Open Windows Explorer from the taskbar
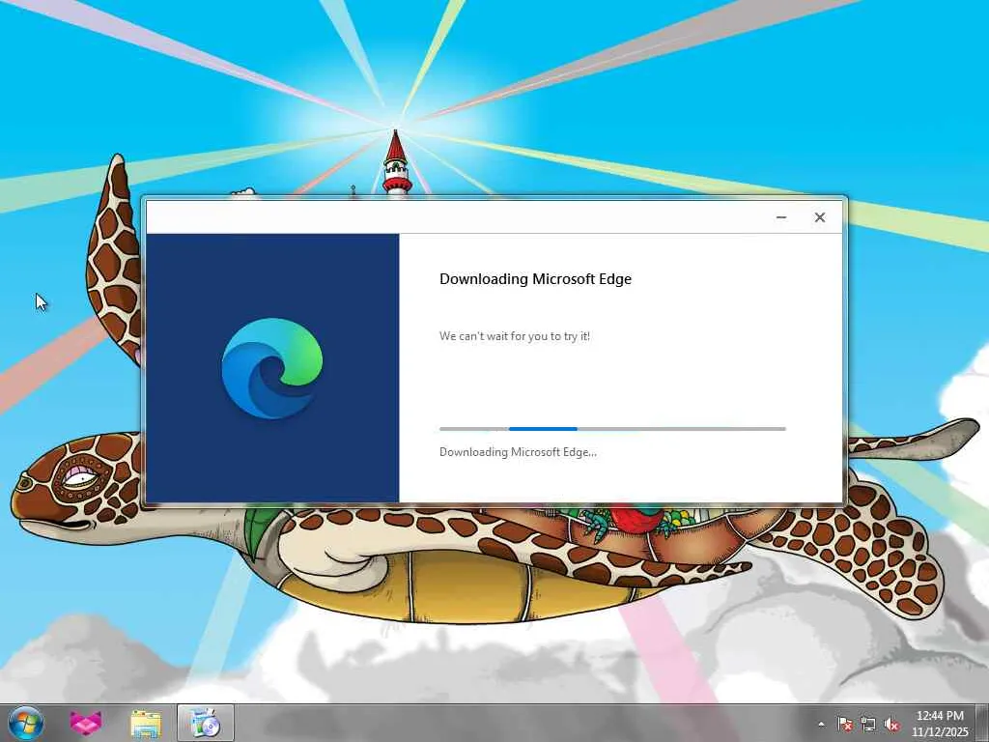The height and width of the screenshot is (742, 989). point(146,723)
